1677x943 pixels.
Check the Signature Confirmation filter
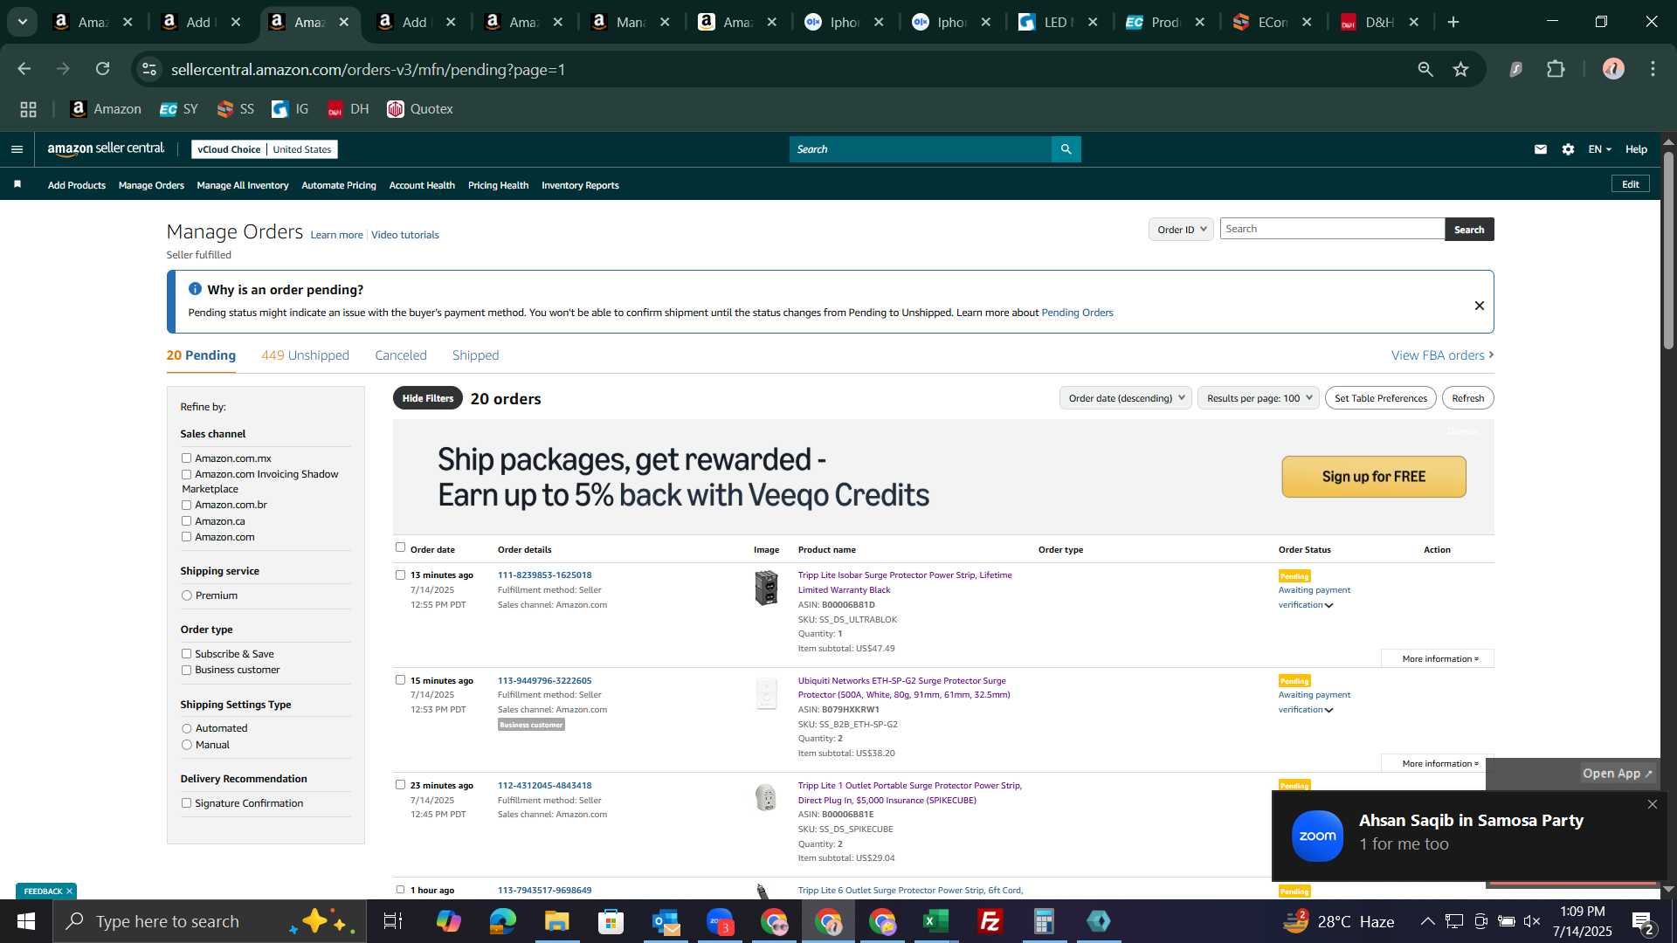point(186,803)
